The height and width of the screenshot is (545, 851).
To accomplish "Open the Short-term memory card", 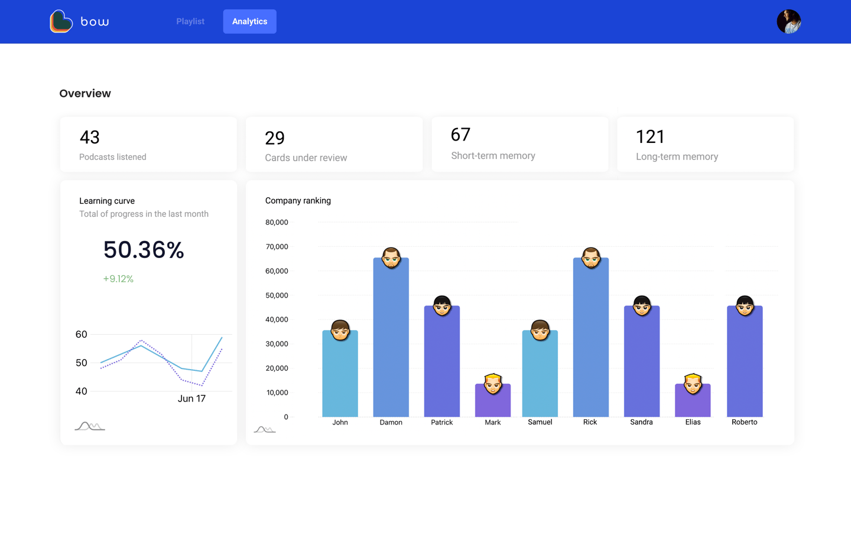I will (x=520, y=144).
